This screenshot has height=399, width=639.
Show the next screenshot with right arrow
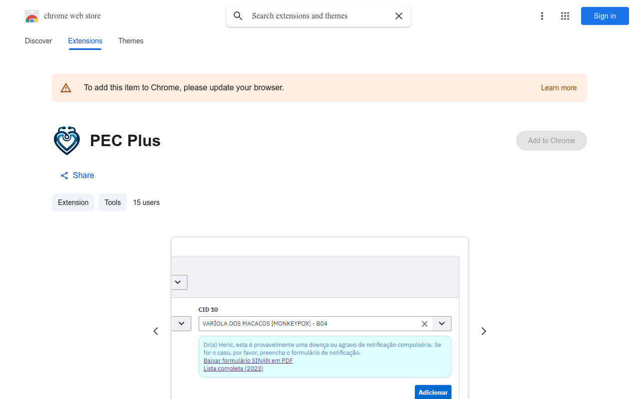pyautogui.click(x=483, y=331)
